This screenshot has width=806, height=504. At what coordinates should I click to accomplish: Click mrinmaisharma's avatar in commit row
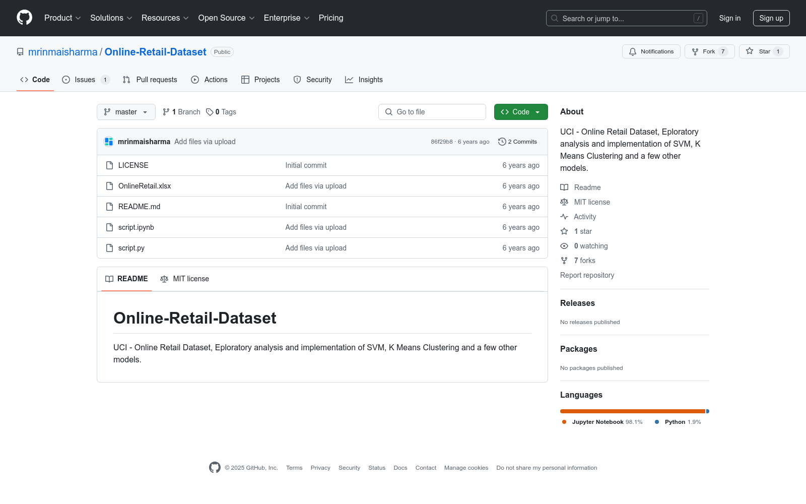coord(109,142)
